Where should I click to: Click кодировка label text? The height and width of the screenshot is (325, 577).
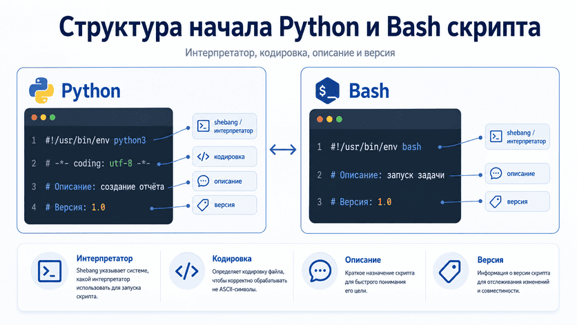(x=229, y=157)
